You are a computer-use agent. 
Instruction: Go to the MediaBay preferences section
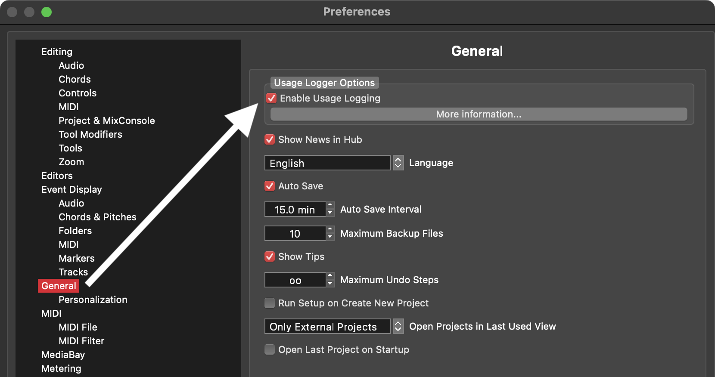click(x=63, y=355)
